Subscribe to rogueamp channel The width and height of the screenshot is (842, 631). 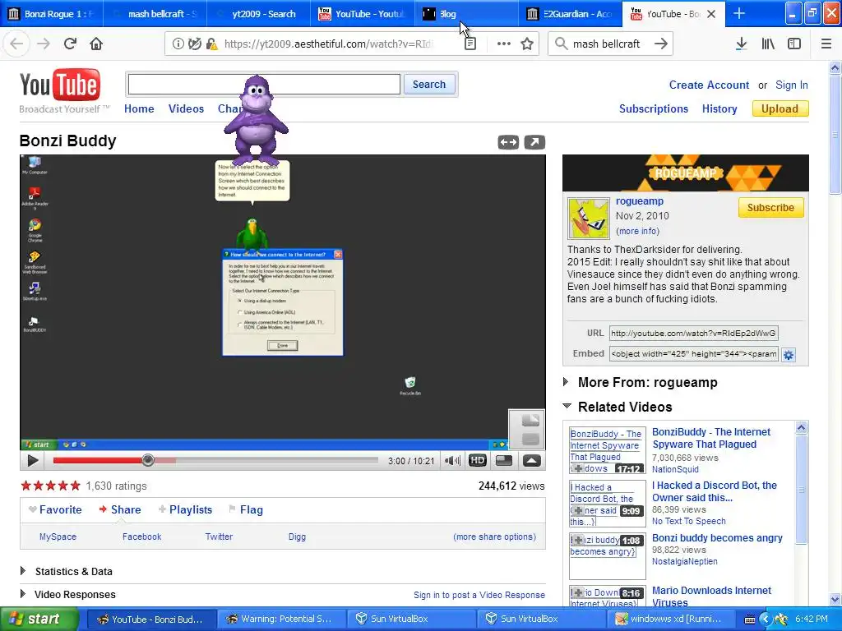click(770, 208)
